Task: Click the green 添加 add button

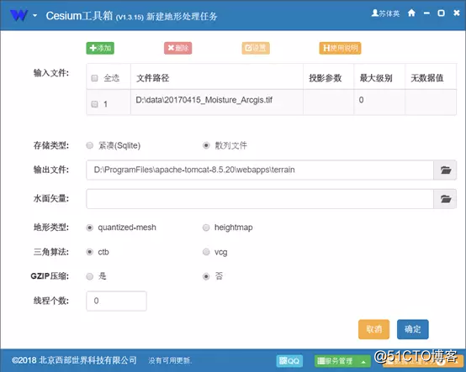Action: [100, 48]
